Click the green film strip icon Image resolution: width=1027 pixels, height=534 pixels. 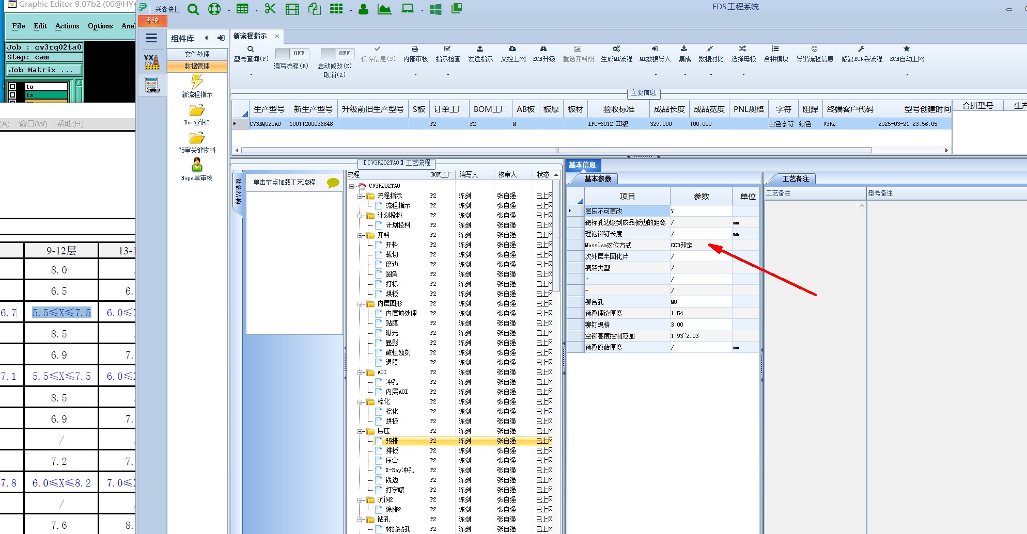[x=292, y=9]
